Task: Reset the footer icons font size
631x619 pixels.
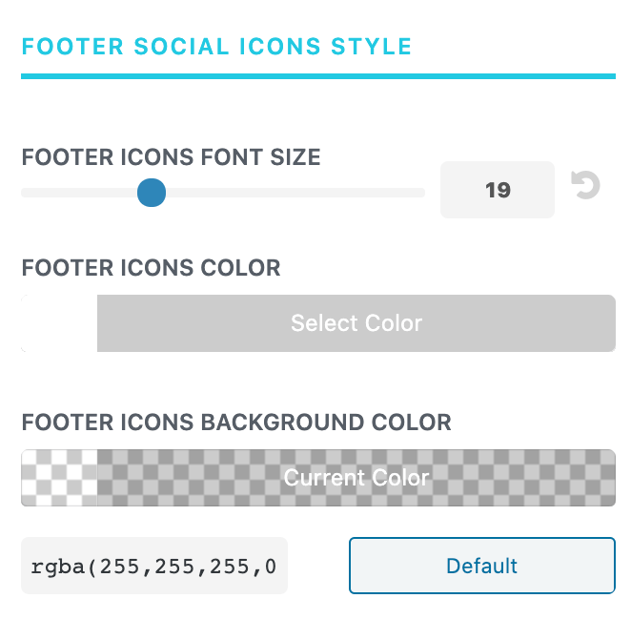Action: (585, 185)
